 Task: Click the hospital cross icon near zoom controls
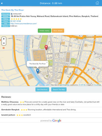click(4, 48)
